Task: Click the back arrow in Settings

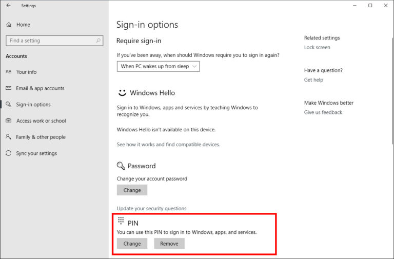Action: [x=8, y=6]
